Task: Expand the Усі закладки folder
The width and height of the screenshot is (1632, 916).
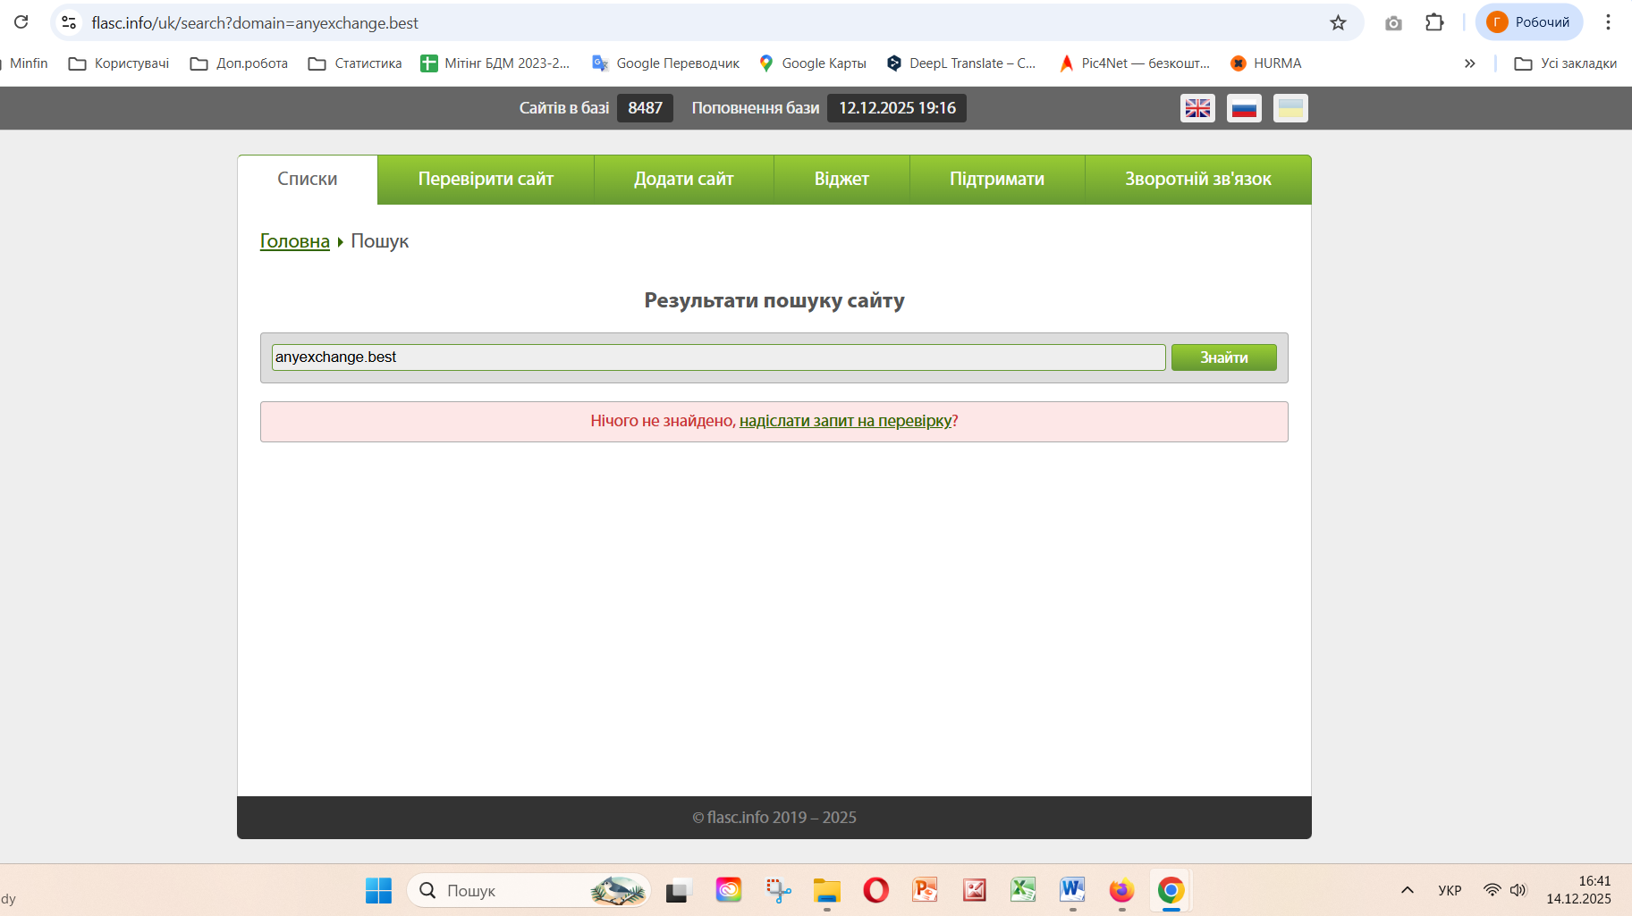Action: click(x=1566, y=63)
